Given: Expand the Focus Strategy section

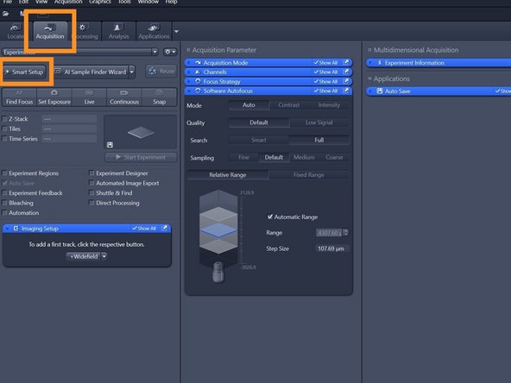Looking at the screenshot, I should tap(189, 81).
